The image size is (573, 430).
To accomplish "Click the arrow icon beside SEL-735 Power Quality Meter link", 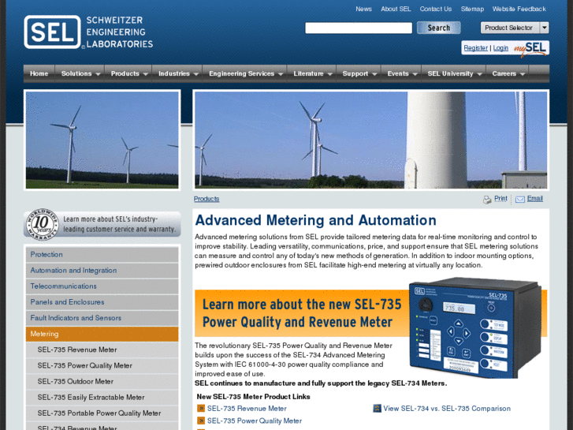I will point(201,421).
